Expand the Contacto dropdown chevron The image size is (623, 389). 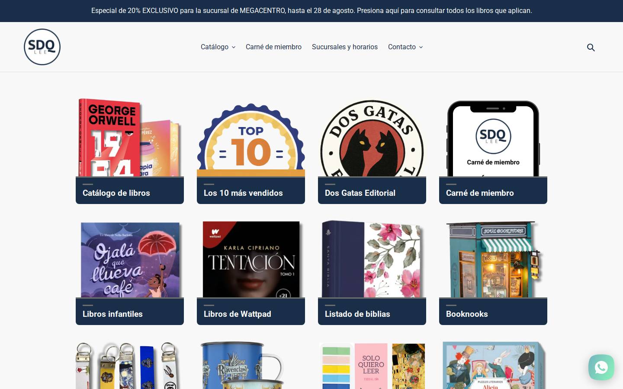(421, 47)
